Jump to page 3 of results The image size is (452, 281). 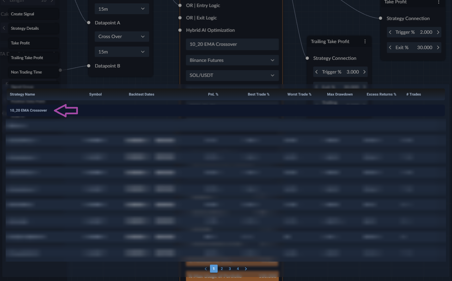point(230,269)
